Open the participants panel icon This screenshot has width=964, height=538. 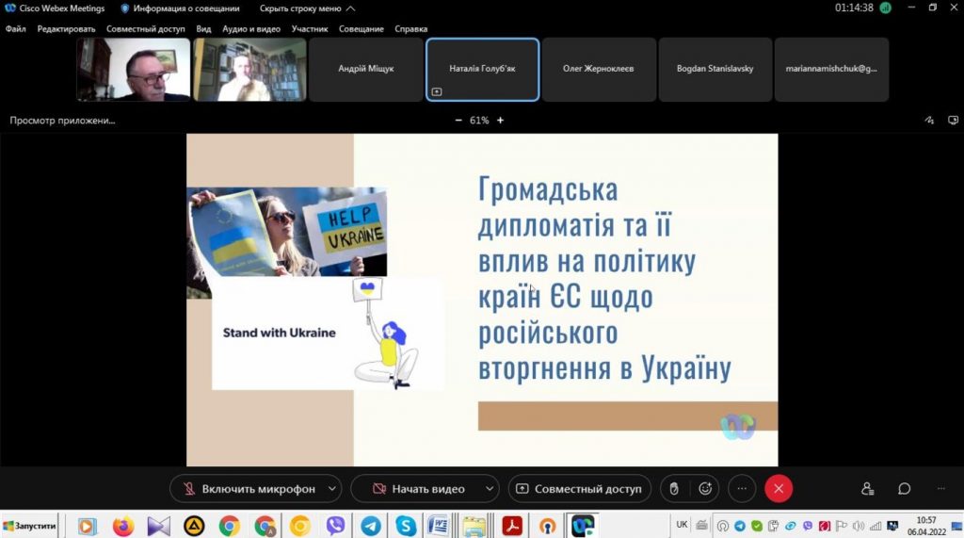tap(867, 489)
